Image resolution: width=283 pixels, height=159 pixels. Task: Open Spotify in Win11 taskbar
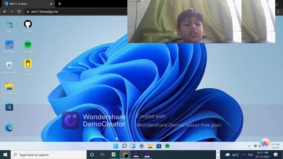pyautogui.click(x=168, y=146)
